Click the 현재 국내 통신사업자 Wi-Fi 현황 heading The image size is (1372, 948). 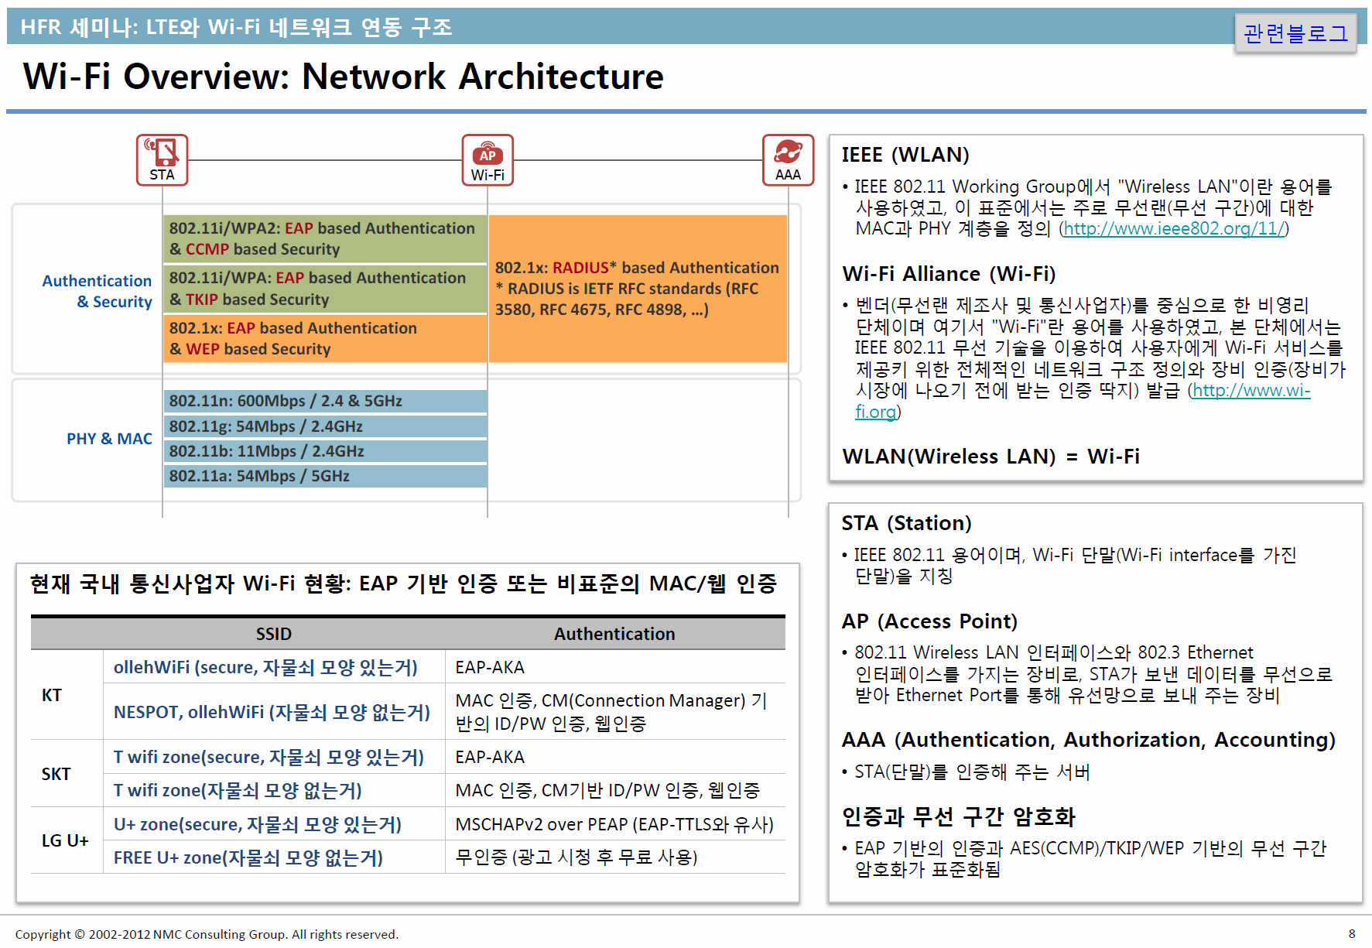pyautogui.click(x=403, y=584)
